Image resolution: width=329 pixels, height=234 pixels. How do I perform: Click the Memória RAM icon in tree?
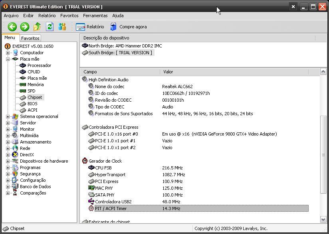click(23, 85)
